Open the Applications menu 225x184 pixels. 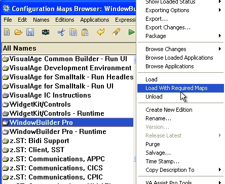95,20
